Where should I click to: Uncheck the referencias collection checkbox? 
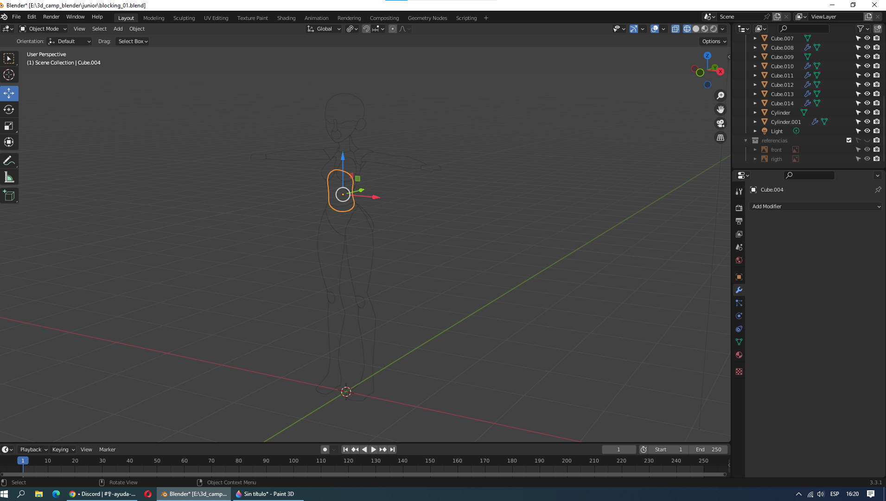[849, 140]
